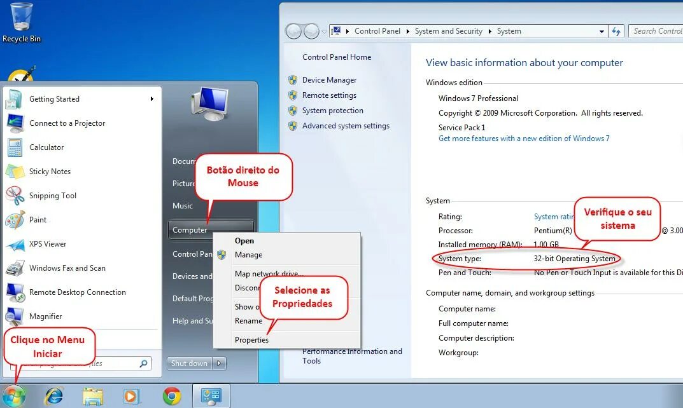Launch Windows Media Player from taskbar
Image resolution: width=683 pixels, height=408 pixels.
131,397
